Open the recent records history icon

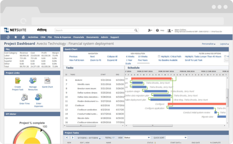[x=8, y=37]
